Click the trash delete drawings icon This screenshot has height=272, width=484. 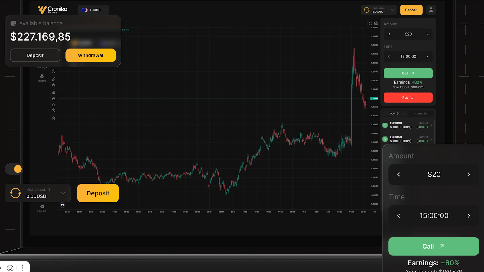pyautogui.click(x=54, y=118)
